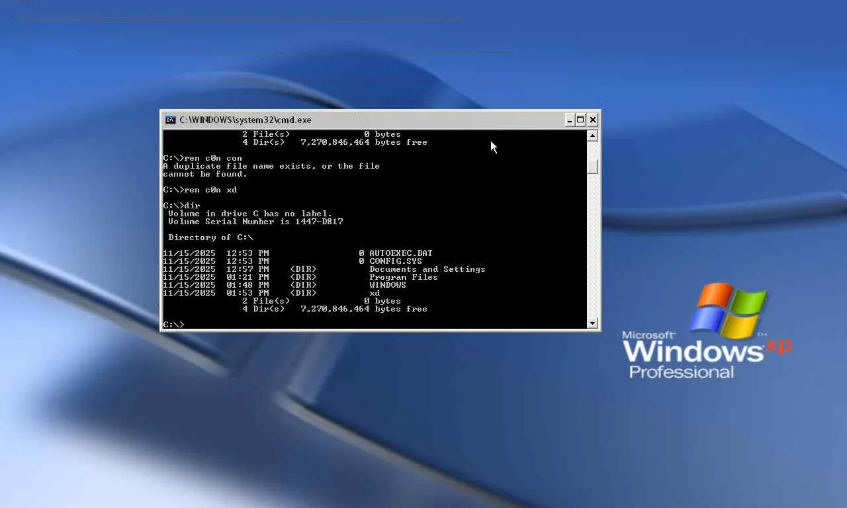Click the 'Program Files' directory name
The height and width of the screenshot is (508, 847).
(404, 277)
